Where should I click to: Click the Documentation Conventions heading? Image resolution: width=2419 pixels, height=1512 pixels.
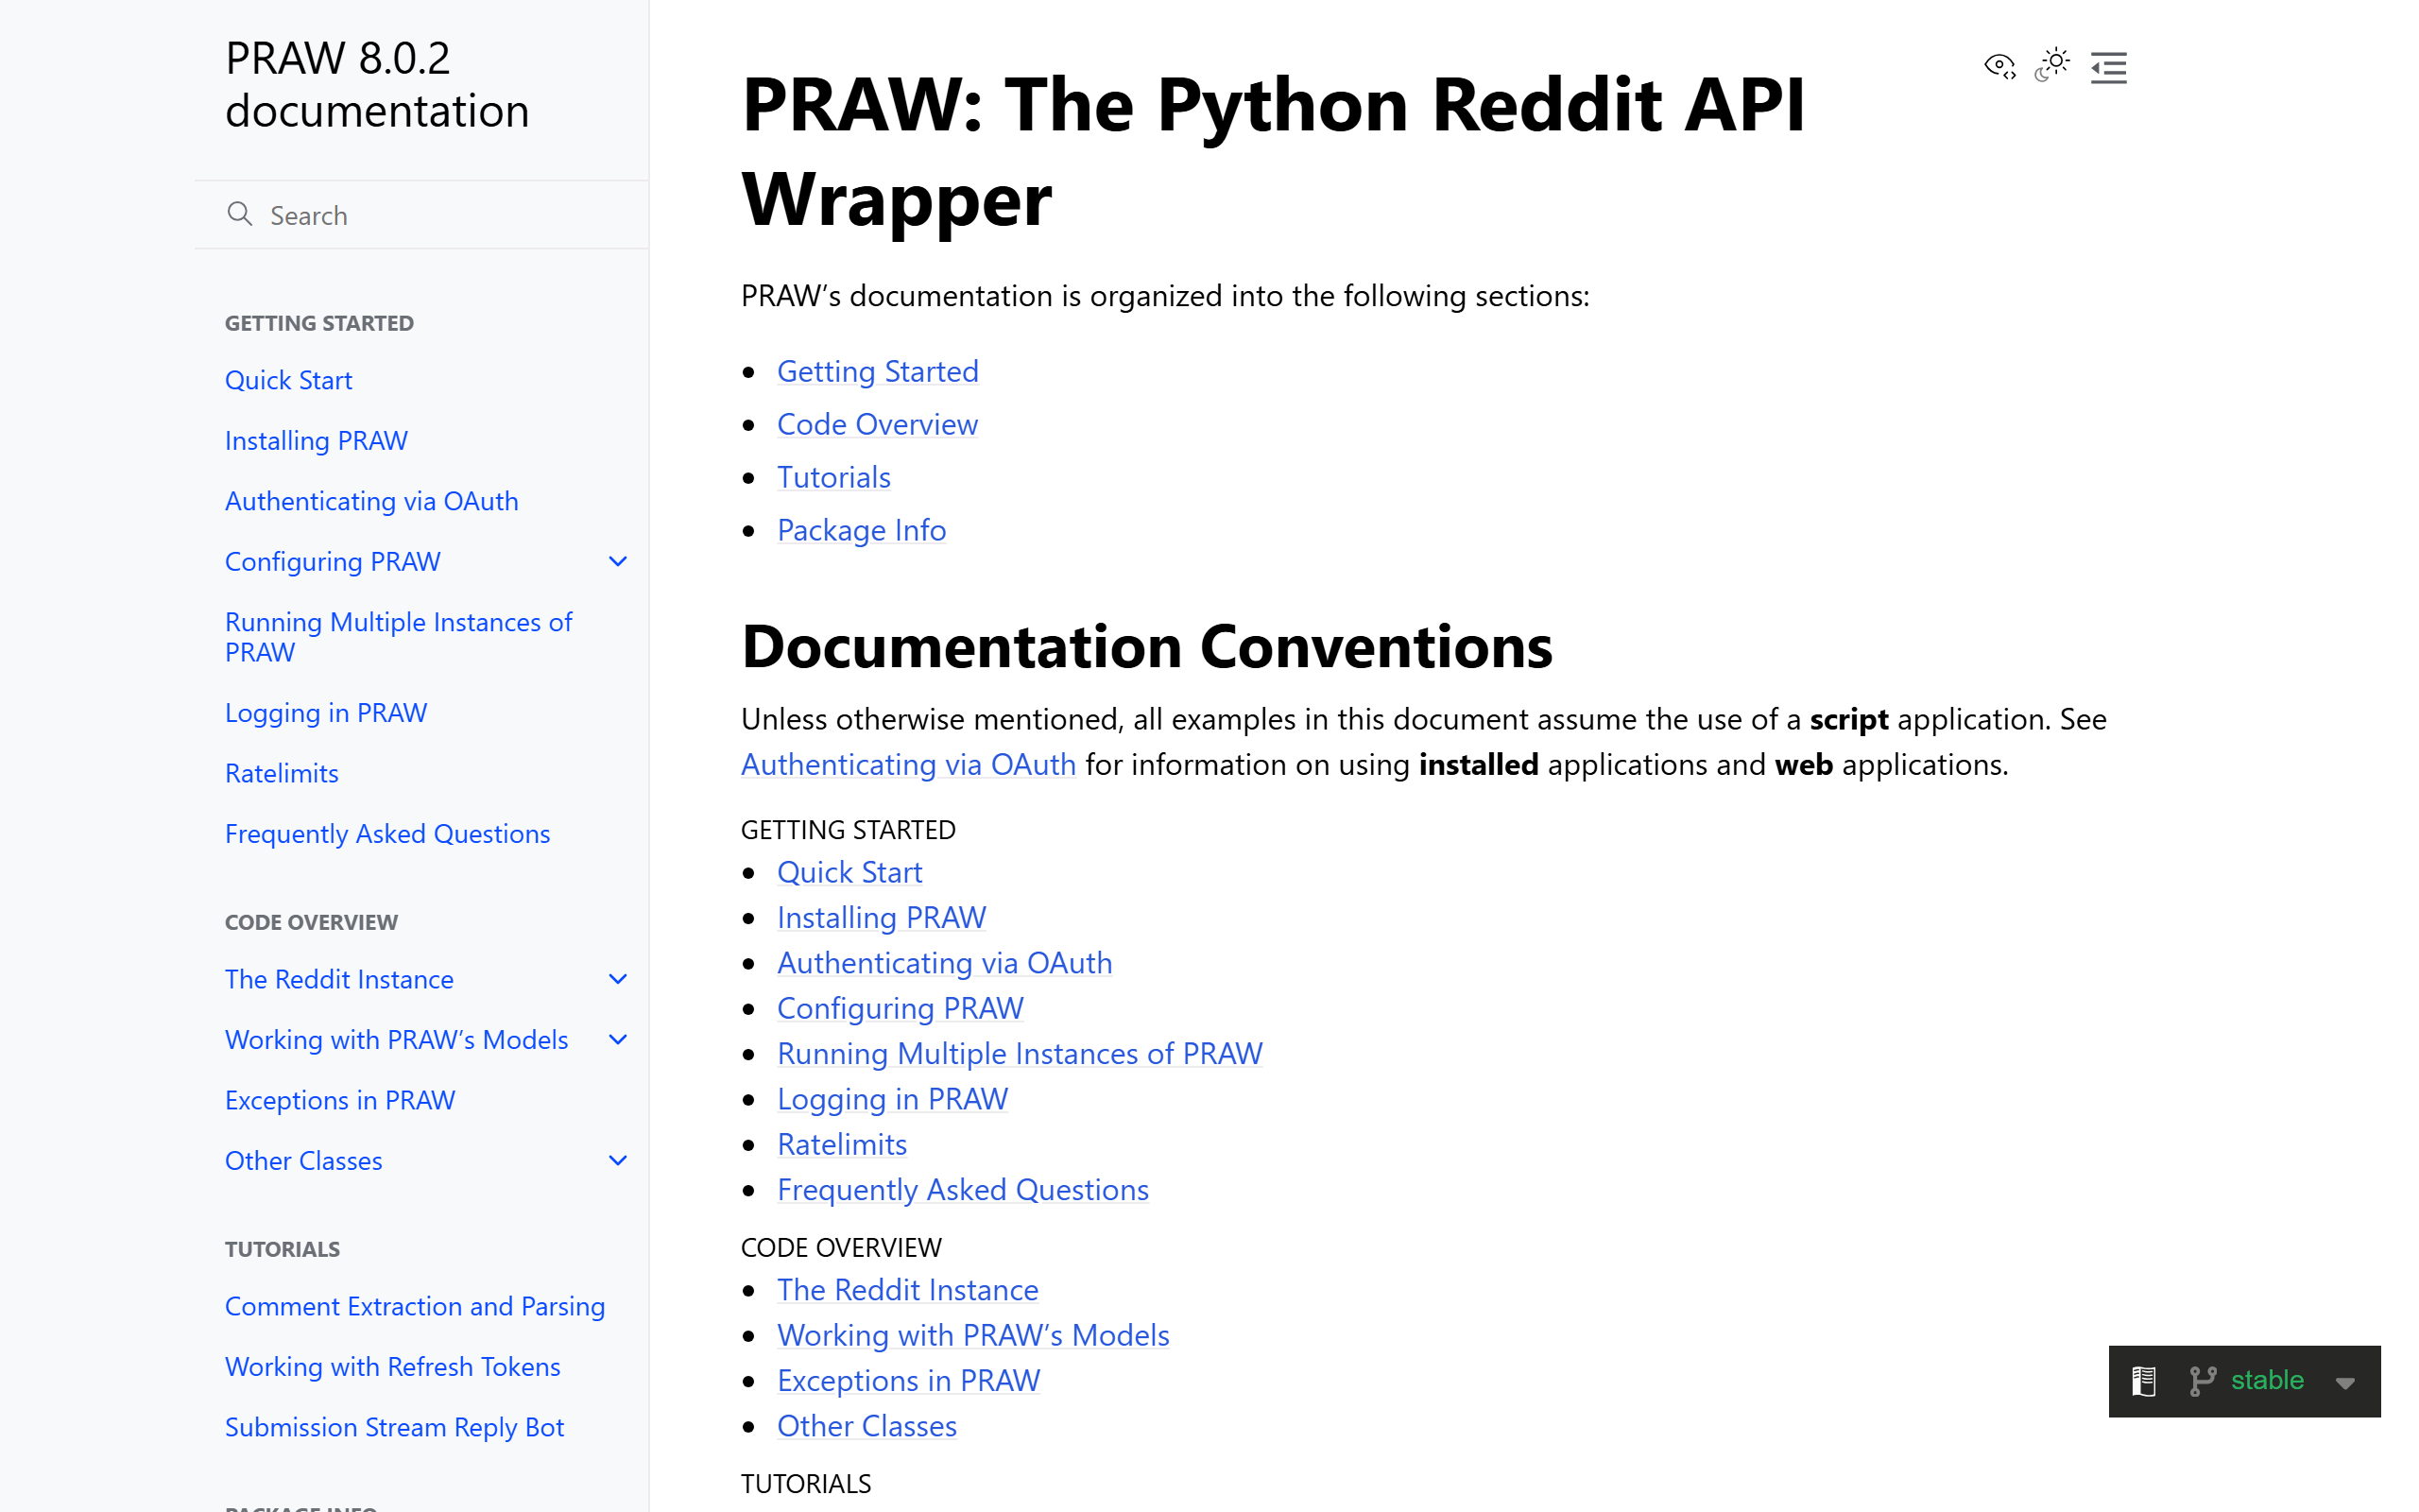(x=1146, y=646)
